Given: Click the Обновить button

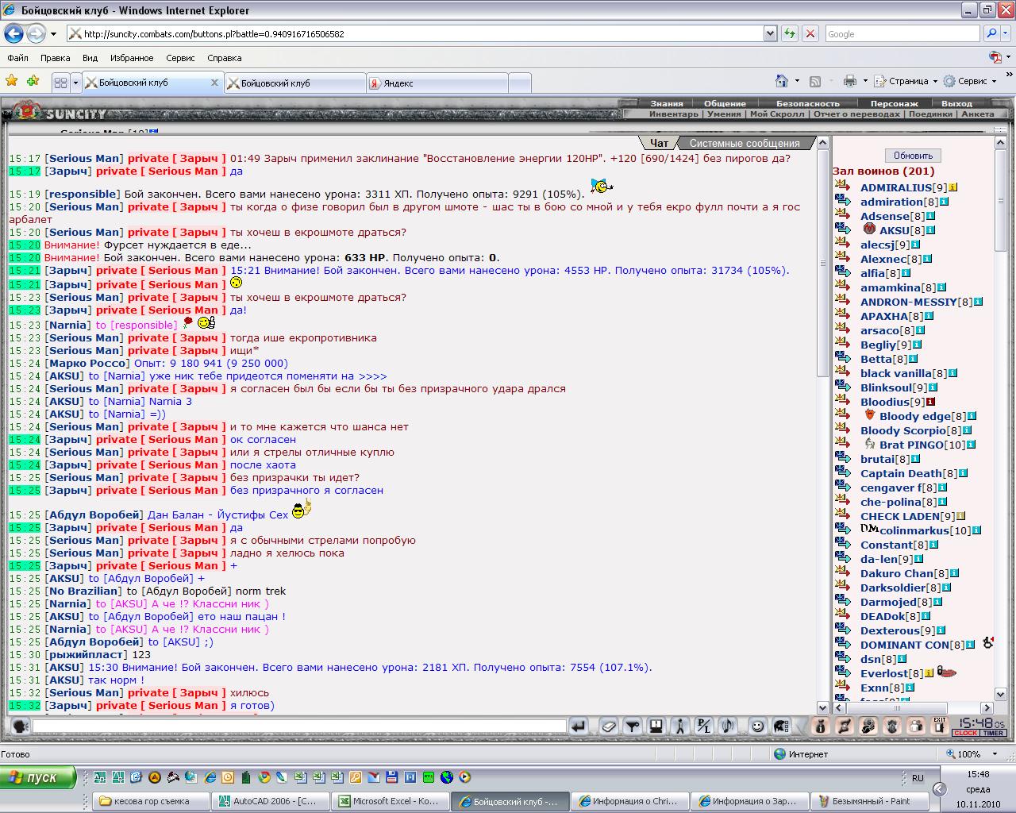Looking at the screenshot, I should [x=913, y=156].
